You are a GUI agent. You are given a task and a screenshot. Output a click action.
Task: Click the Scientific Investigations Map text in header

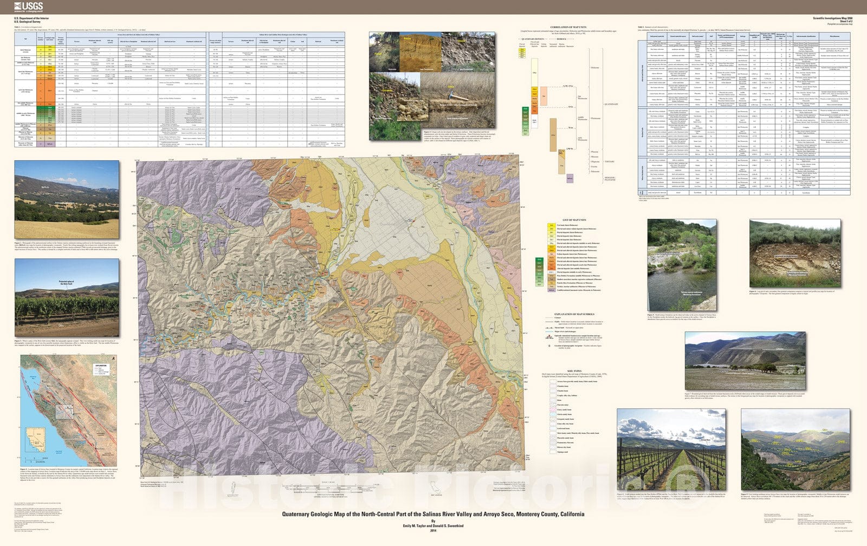[x=832, y=18]
